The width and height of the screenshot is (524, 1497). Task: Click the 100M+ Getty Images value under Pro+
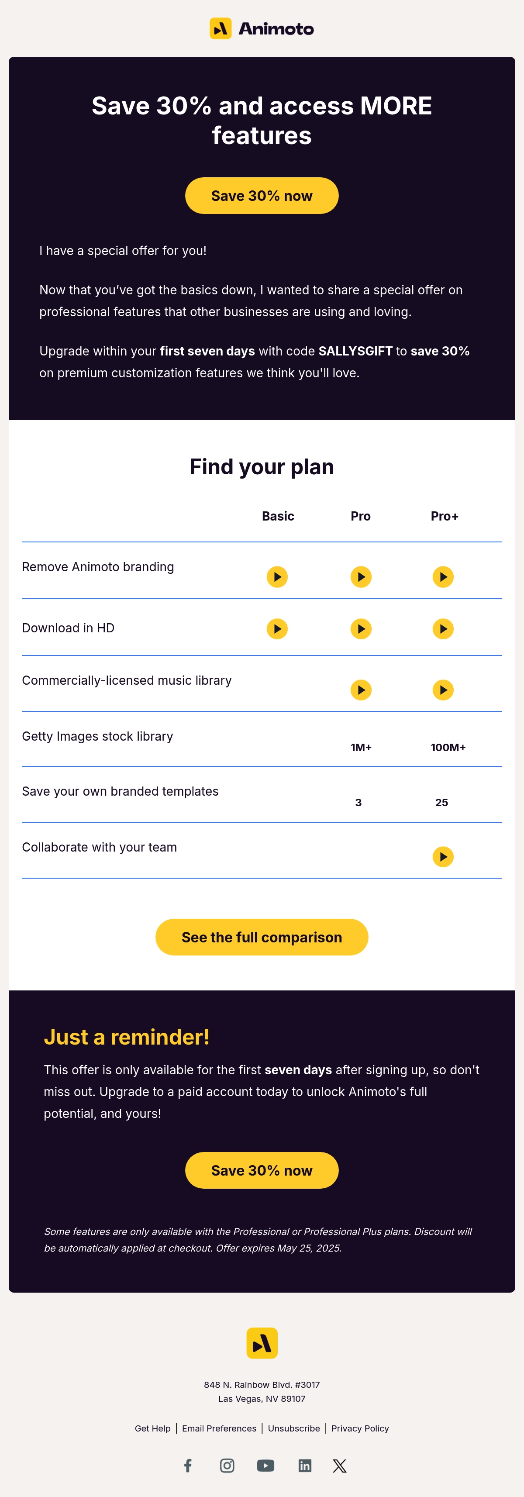448,747
